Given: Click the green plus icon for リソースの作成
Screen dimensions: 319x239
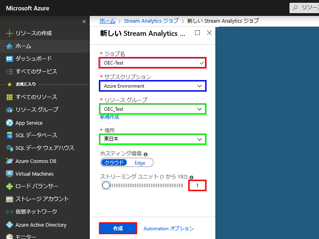Looking at the screenshot, I should click(x=9, y=33).
